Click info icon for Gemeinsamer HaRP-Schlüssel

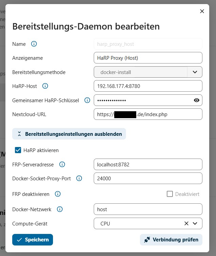87,100
